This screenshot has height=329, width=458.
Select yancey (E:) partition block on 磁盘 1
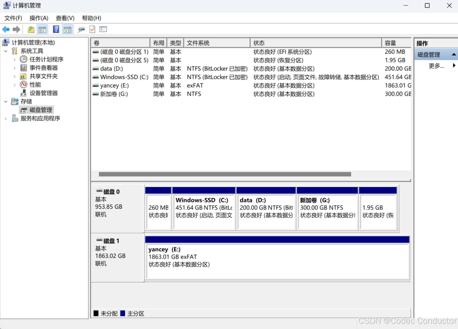click(277, 258)
